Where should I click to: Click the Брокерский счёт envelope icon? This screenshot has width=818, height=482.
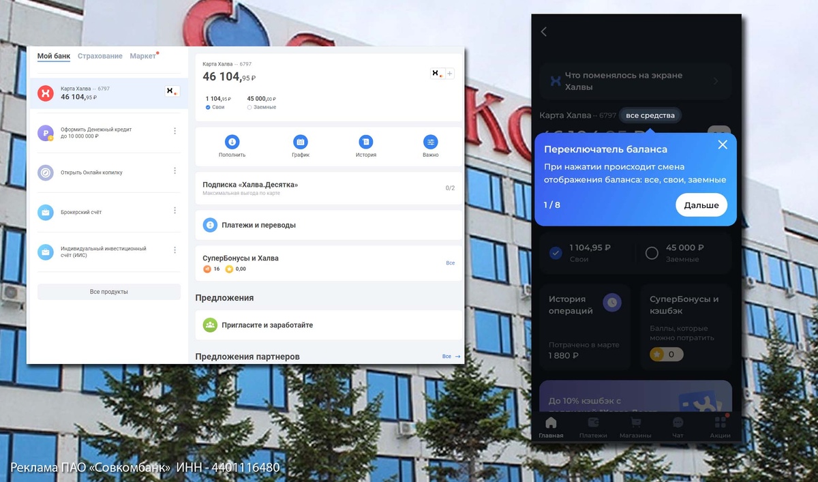46,213
